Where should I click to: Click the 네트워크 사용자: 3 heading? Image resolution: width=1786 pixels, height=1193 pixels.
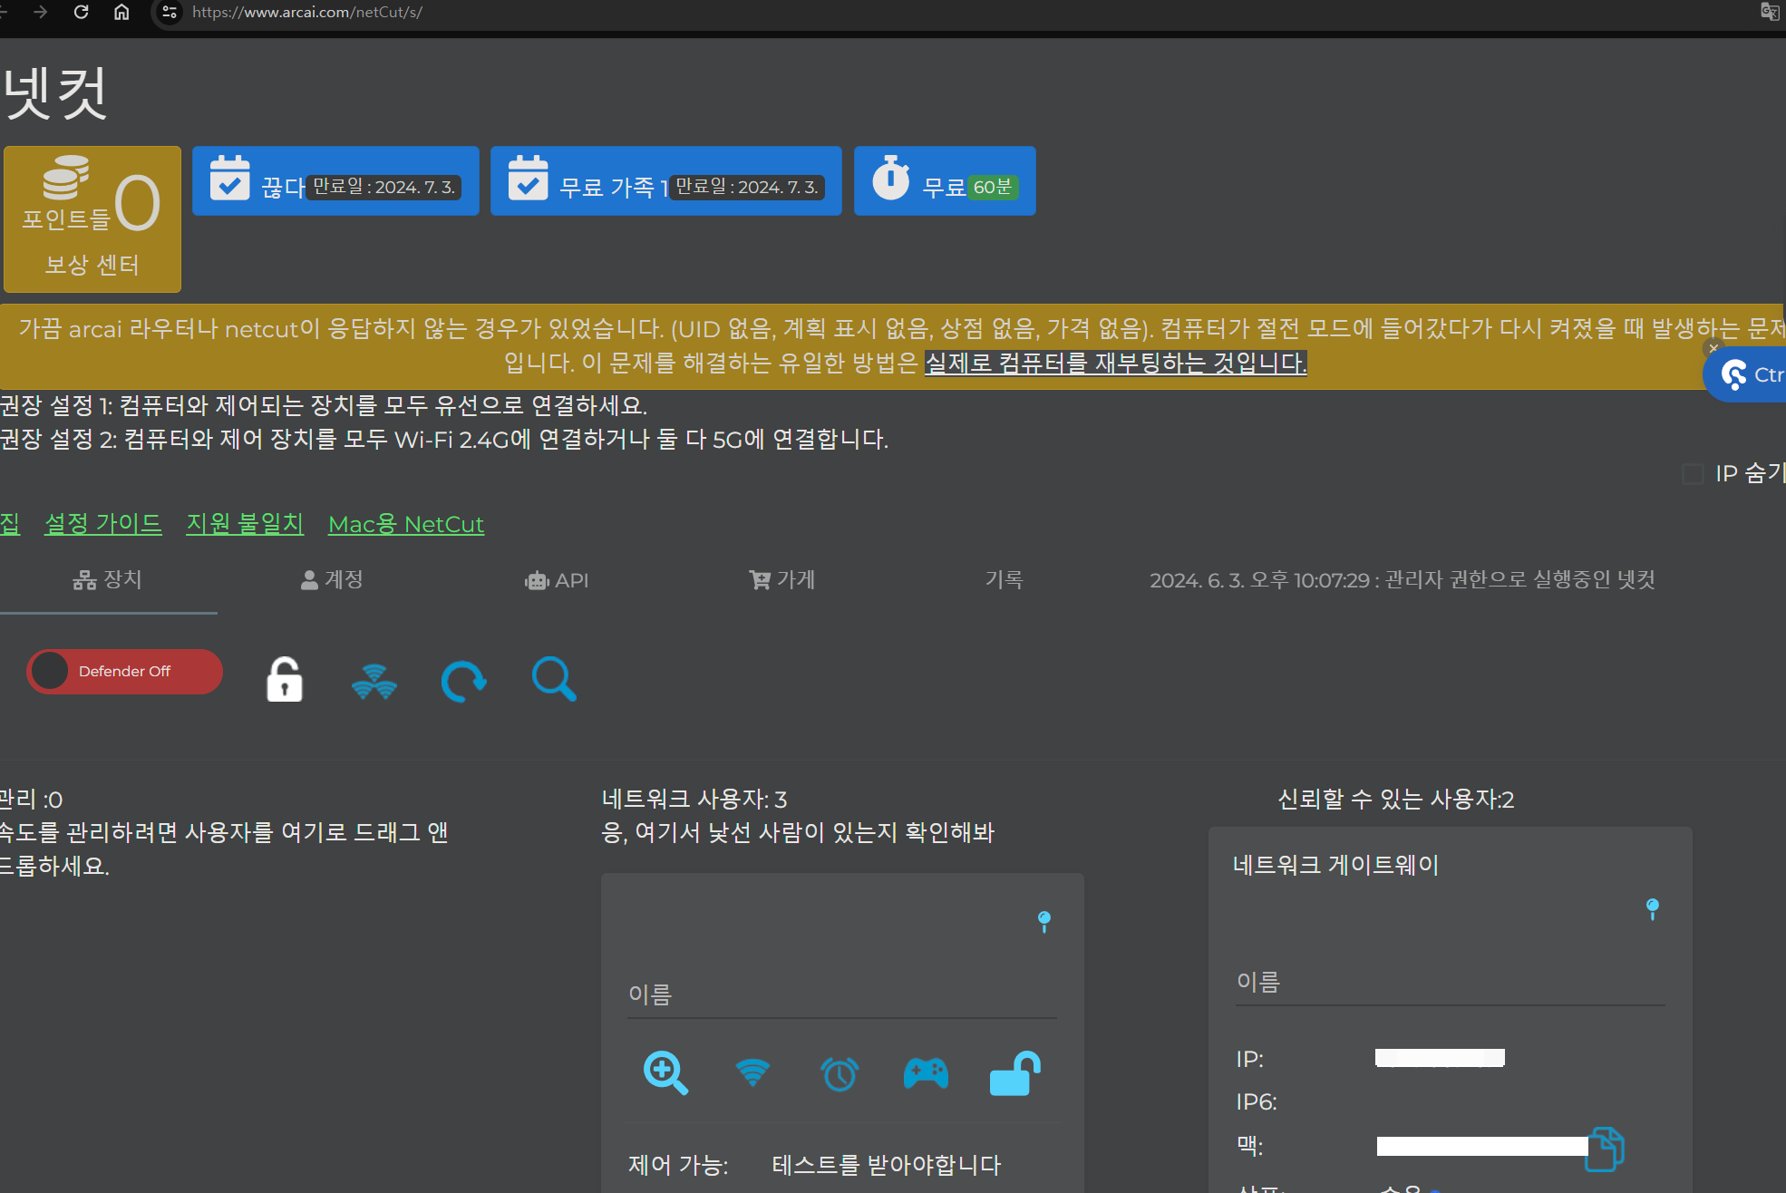pyautogui.click(x=694, y=800)
